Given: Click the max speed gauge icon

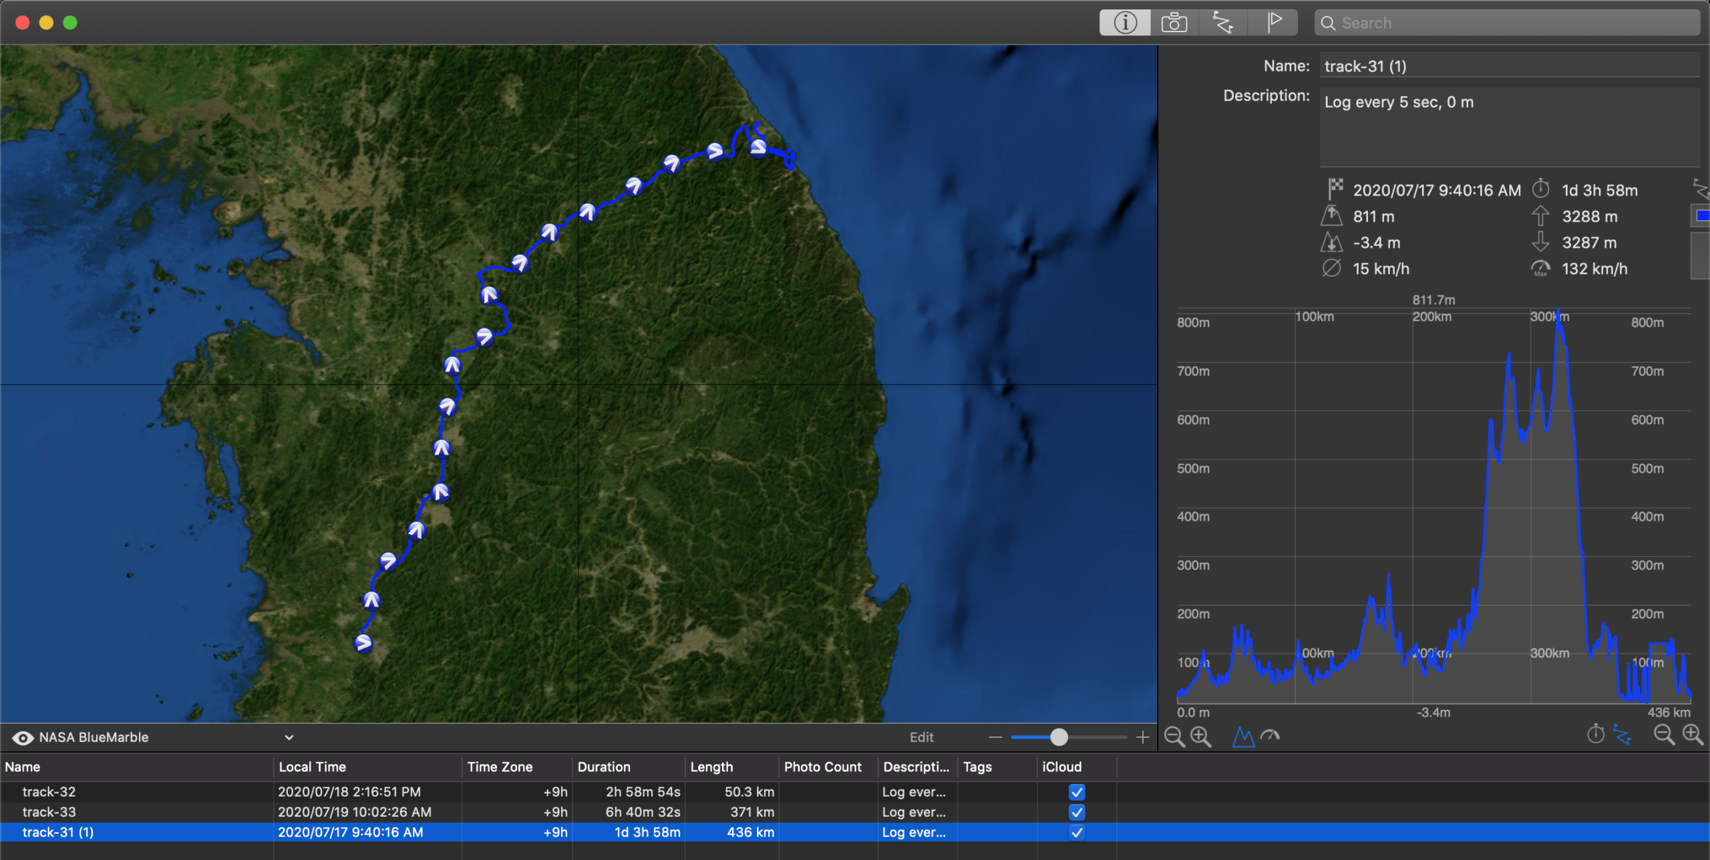Looking at the screenshot, I should pos(1540,268).
